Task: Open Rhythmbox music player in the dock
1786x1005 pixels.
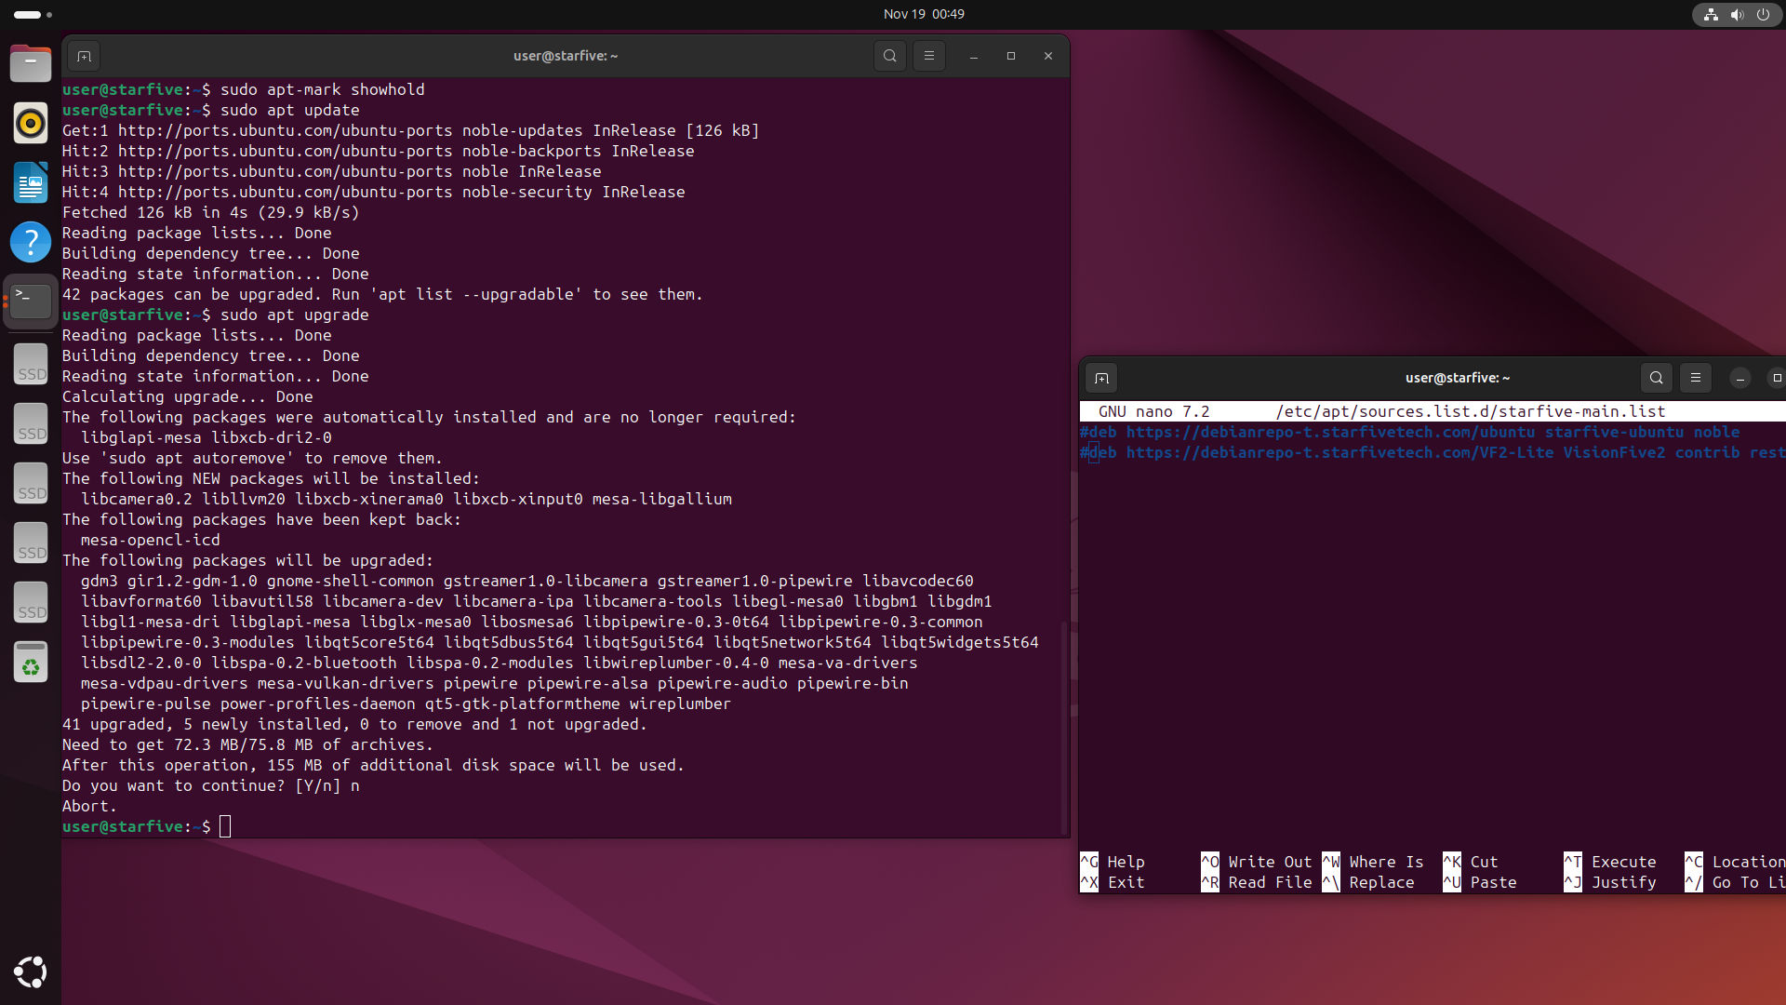Action: 31,123
